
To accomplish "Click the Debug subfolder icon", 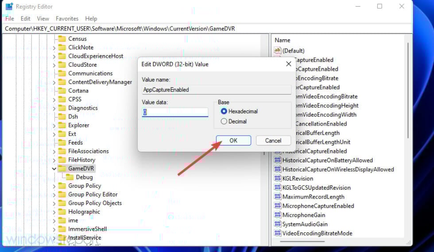I will click(70, 177).
